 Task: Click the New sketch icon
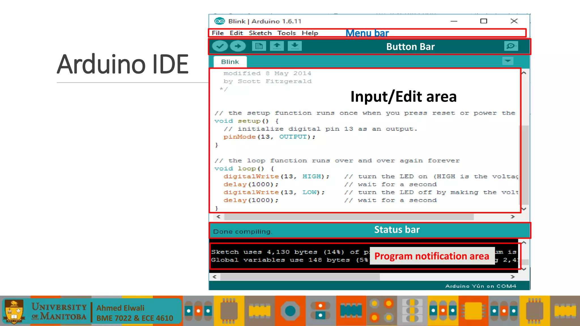coord(259,46)
